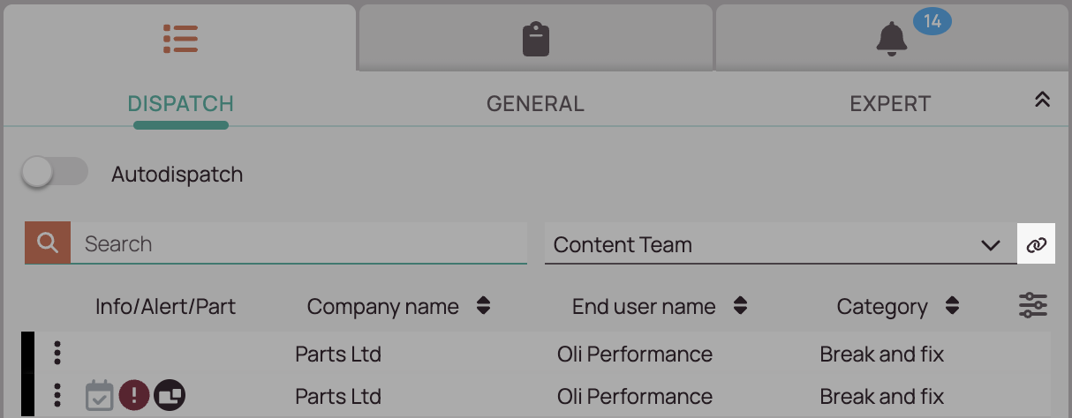This screenshot has height=418, width=1072.
Task: Click the link icon beside Content Team
Action: [x=1037, y=244]
